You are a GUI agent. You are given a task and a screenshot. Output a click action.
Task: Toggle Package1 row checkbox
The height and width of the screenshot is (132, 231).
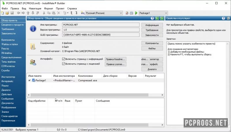point(29,80)
